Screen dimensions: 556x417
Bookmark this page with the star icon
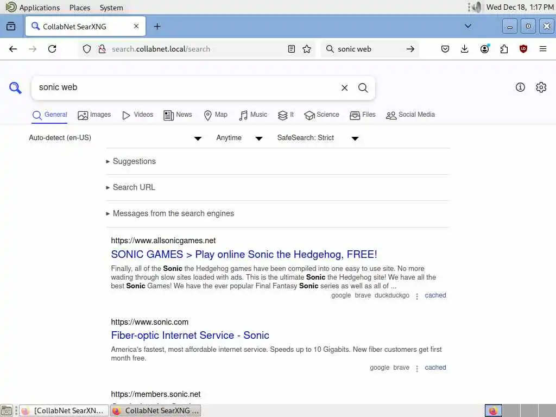(307, 49)
